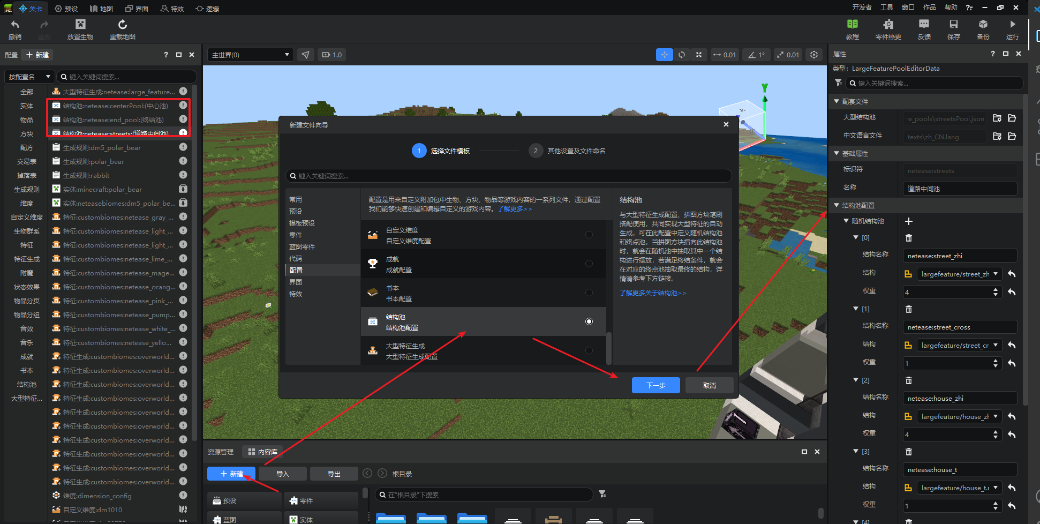Click the viewport settings gear icon
The image size is (1040, 524).
[814, 55]
